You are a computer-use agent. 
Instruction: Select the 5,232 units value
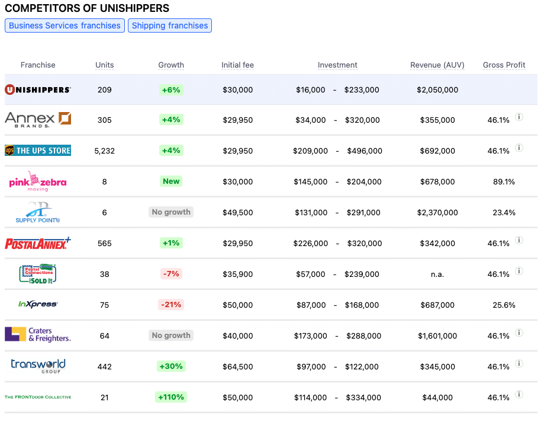[105, 151]
